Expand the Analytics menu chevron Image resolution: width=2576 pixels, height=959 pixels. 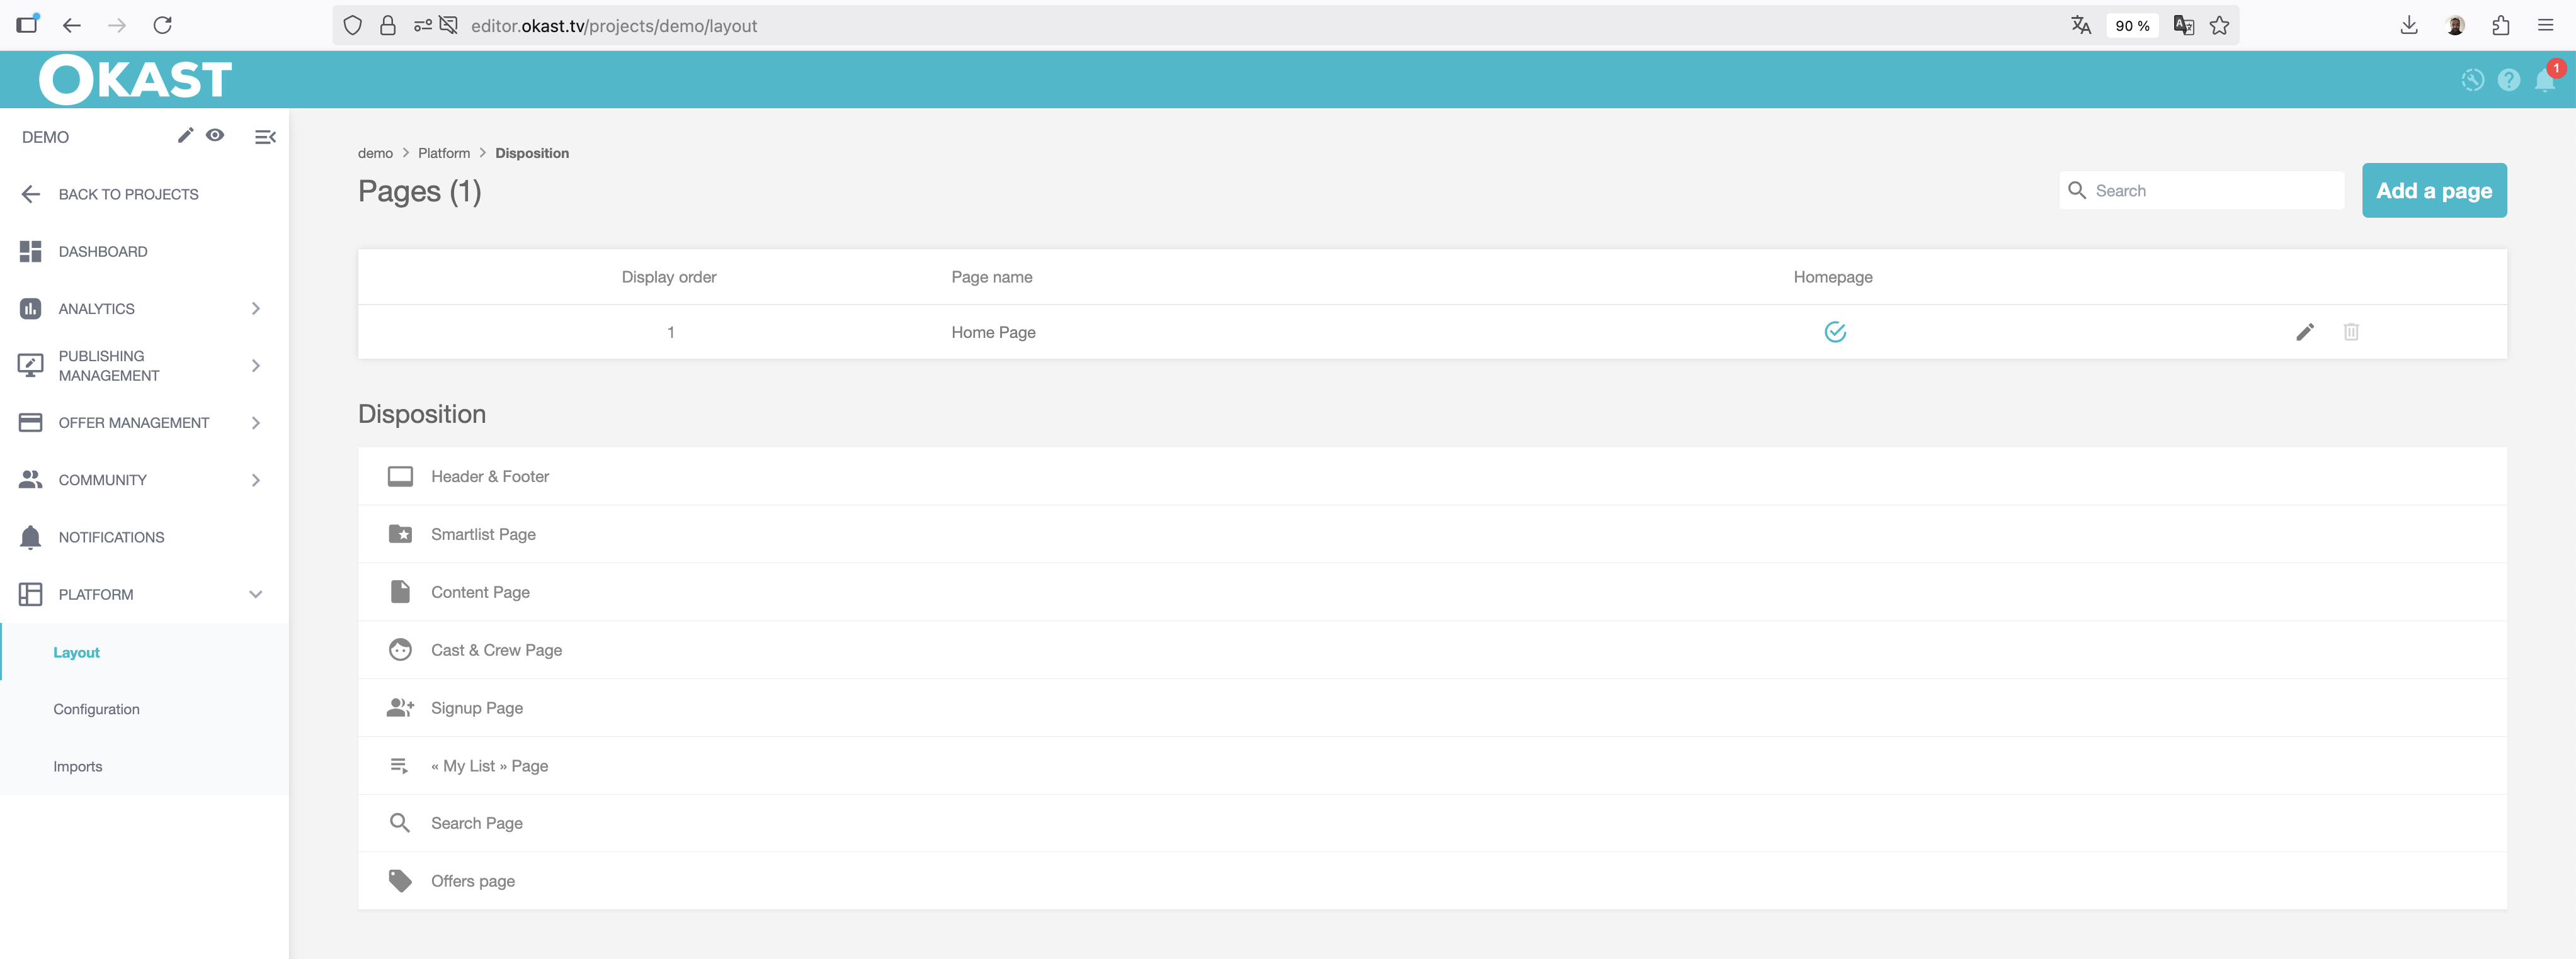click(256, 309)
